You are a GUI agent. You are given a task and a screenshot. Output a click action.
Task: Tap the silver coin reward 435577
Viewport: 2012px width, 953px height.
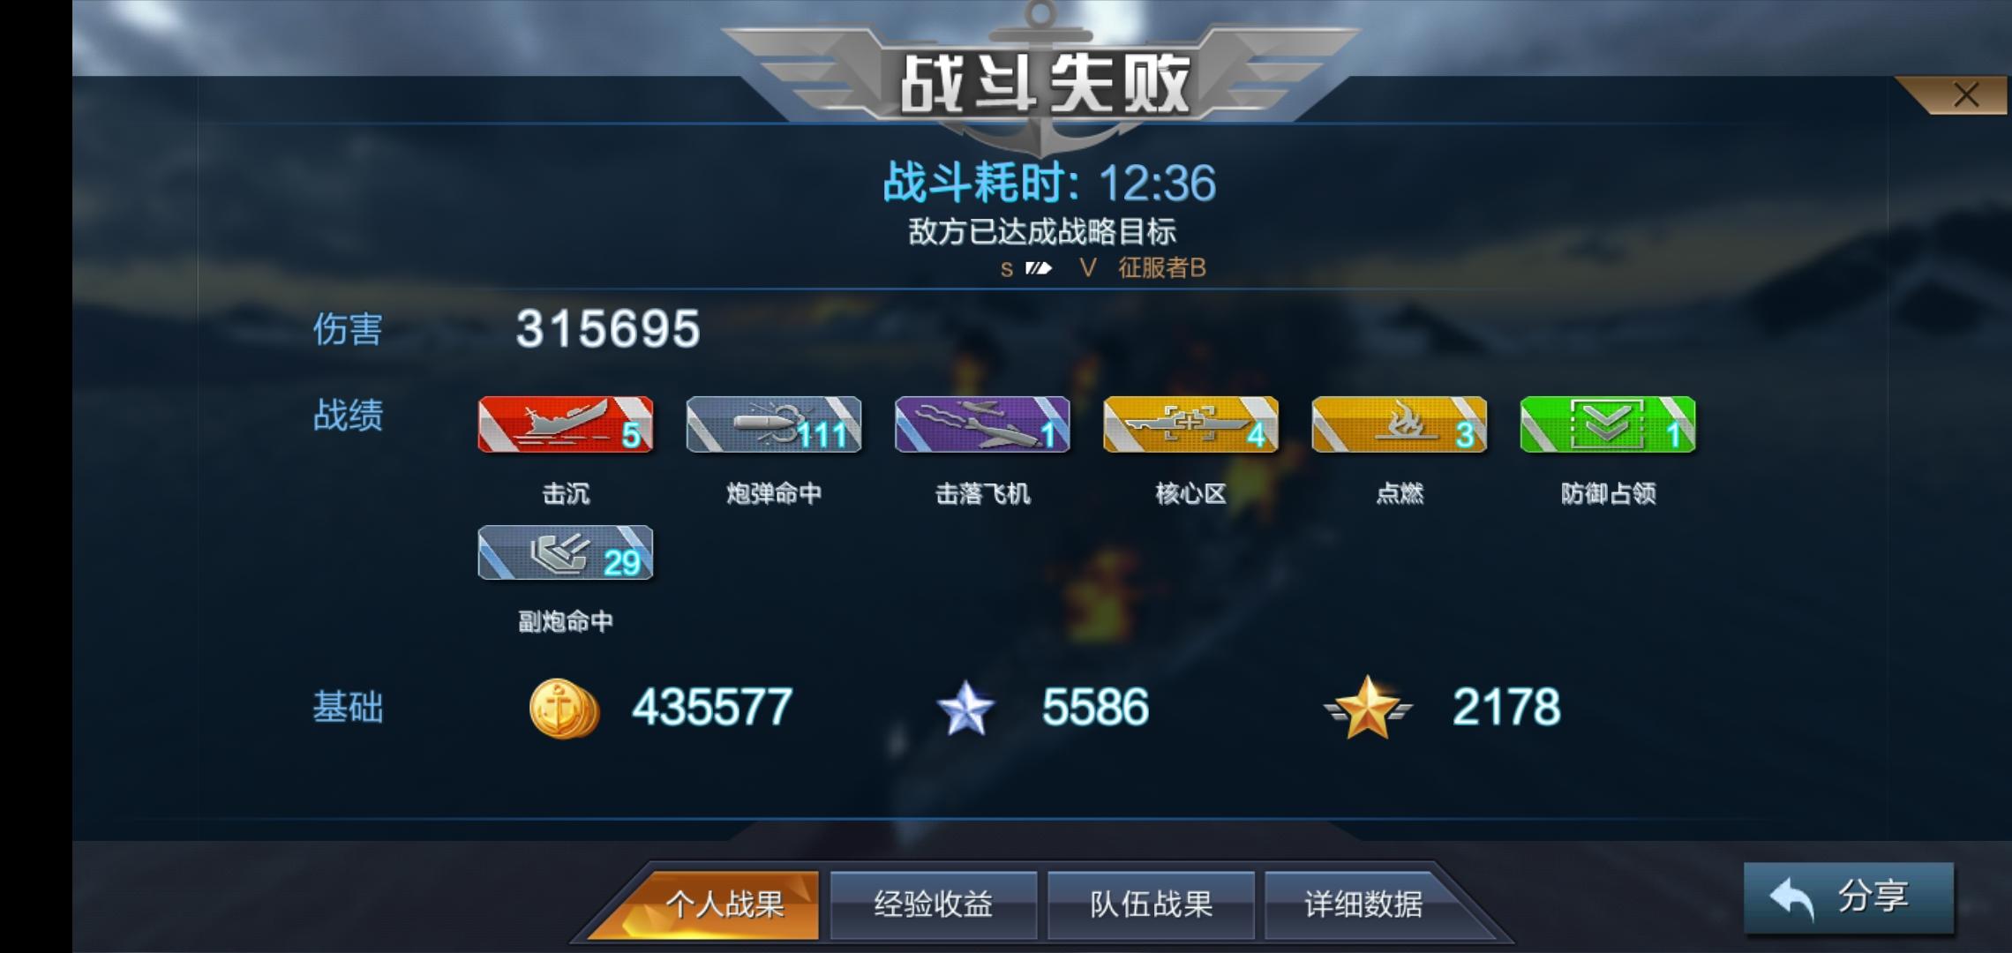pyautogui.click(x=712, y=708)
